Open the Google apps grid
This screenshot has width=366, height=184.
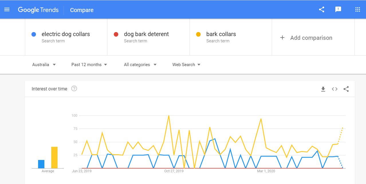coord(357,9)
